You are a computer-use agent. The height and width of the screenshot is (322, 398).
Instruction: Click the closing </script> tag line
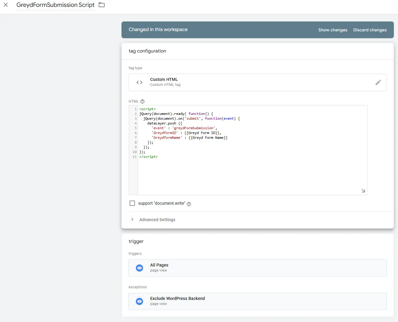tap(148, 157)
